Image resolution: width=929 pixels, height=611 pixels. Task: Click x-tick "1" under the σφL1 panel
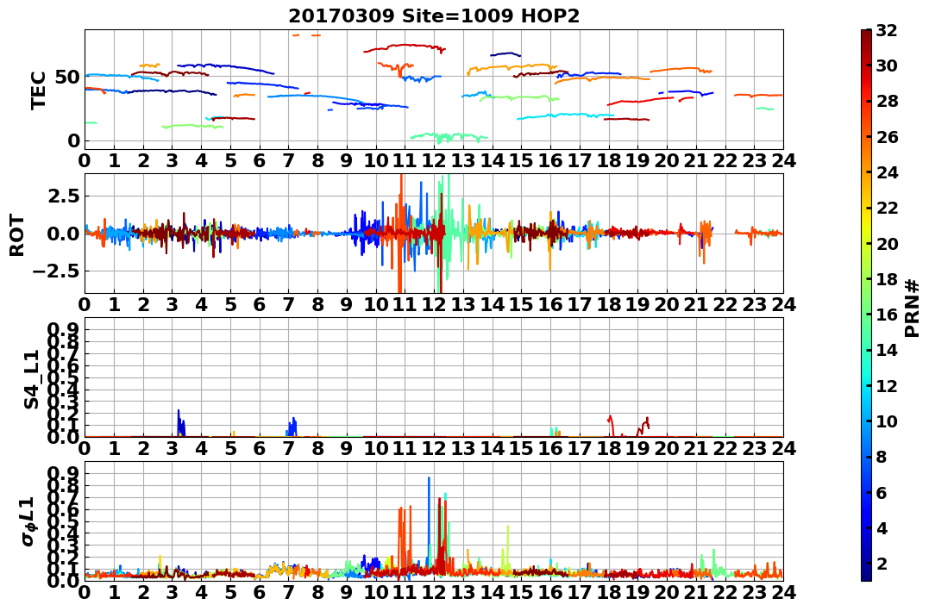point(115,592)
